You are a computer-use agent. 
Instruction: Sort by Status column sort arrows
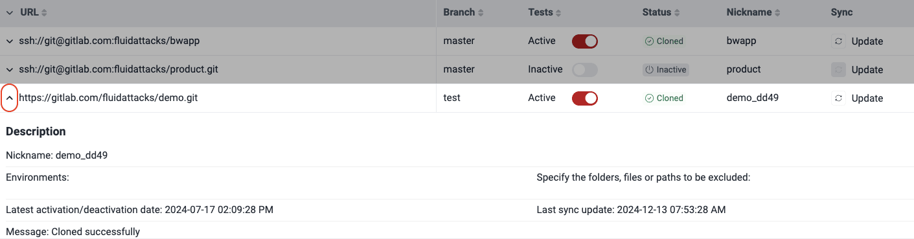pyautogui.click(x=678, y=12)
